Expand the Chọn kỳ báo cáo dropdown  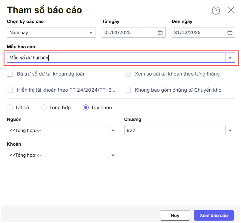pyautogui.click(x=91, y=32)
